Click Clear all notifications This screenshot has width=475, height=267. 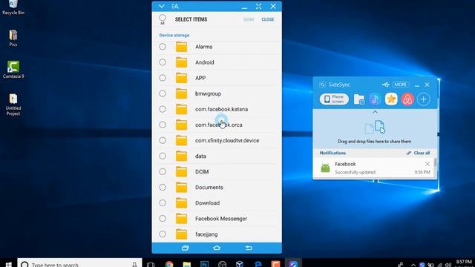[419, 153]
